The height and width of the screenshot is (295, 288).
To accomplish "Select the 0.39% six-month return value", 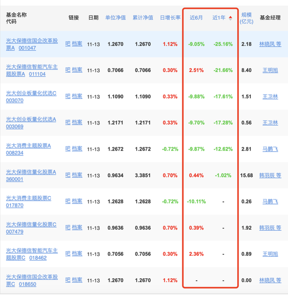I will pos(196,228).
